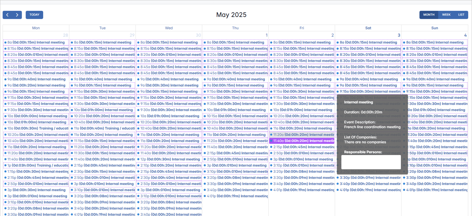This screenshot has height=216, width=472.
Task: Click day number 28 in Monday column
Action: tap(65, 35)
